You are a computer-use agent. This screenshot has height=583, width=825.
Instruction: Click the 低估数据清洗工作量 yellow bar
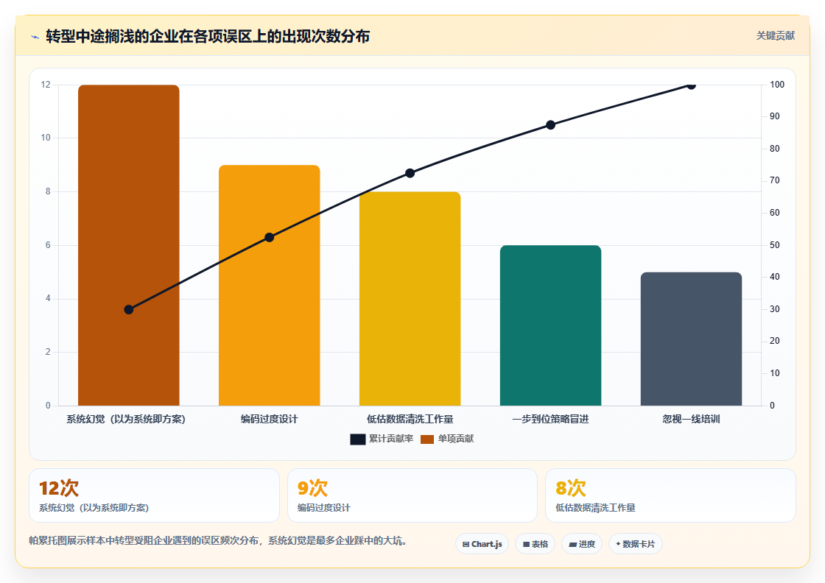410,299
